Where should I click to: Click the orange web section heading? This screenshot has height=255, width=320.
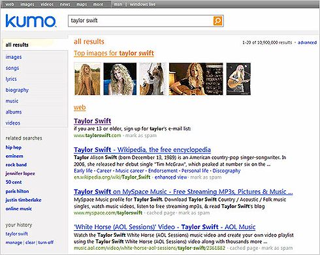tap(80, 108)
